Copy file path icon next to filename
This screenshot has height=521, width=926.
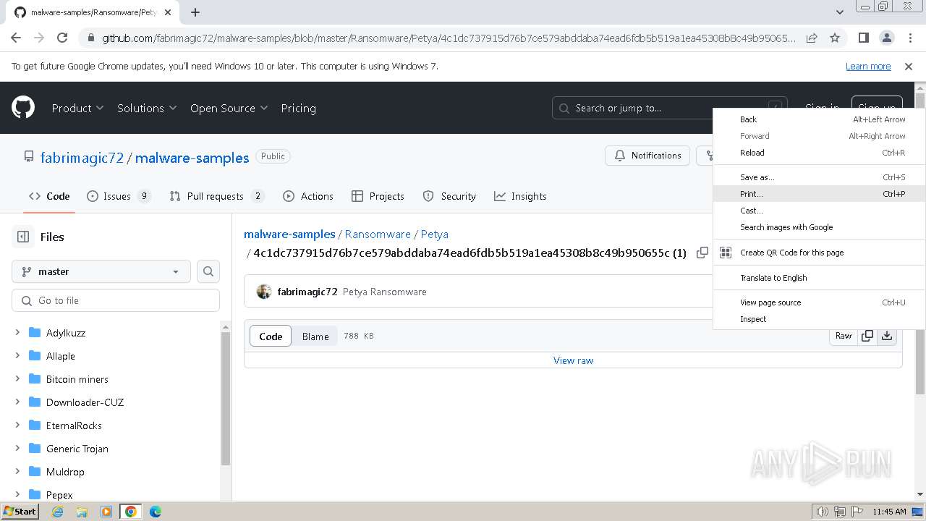coord(702,253)
